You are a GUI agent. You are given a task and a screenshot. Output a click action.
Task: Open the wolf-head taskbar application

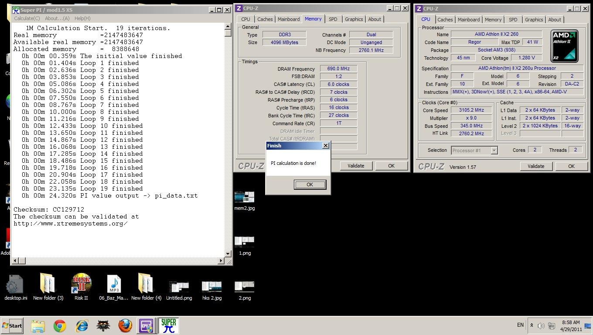click(103, 326)
